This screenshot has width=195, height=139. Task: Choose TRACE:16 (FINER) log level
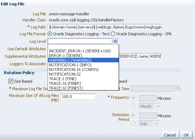point(83,83)
